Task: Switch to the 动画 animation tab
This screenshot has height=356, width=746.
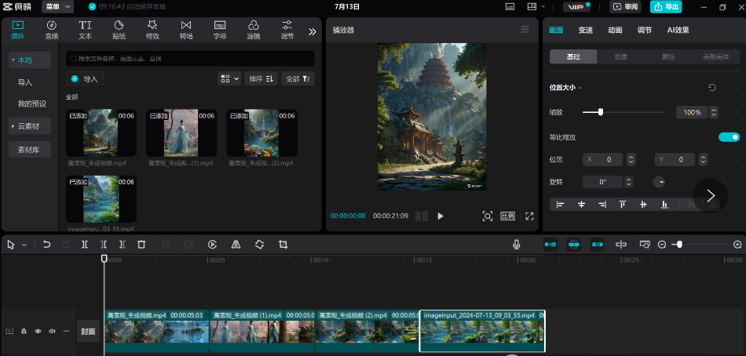Action: point(615,30)
